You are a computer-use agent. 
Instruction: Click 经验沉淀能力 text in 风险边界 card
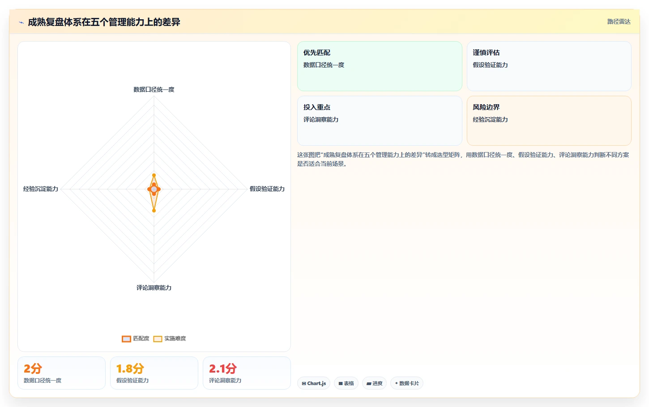[490, 119]
